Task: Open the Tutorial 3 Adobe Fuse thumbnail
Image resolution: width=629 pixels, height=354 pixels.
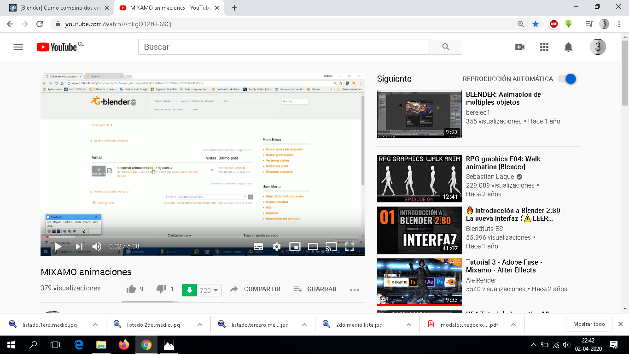Action: tap(419, 282)
